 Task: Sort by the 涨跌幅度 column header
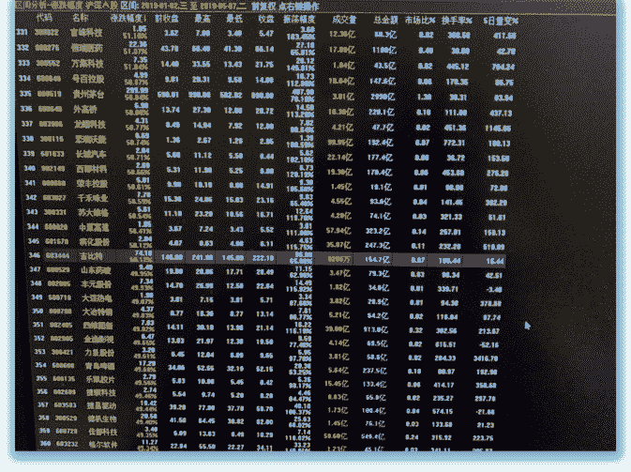pos(128,19)
